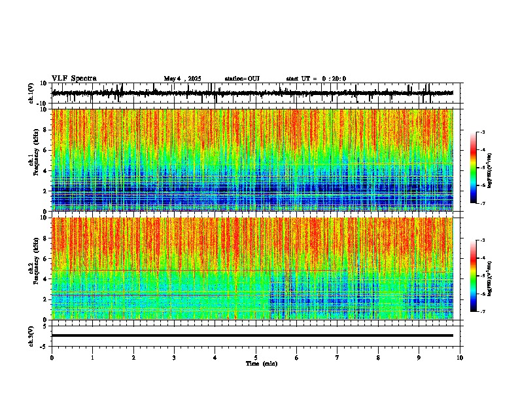This screenshot has width=518, height=401.
Task: Click the "-7" tick on ch.2 colorbar
Action: tap(482, 312)
